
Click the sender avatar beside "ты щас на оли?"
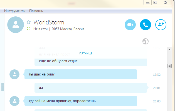pyautogui.click(x=14, y=74)
